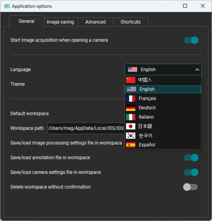Maximize the Application options window
Screen dimensions: 212x221
185,6
